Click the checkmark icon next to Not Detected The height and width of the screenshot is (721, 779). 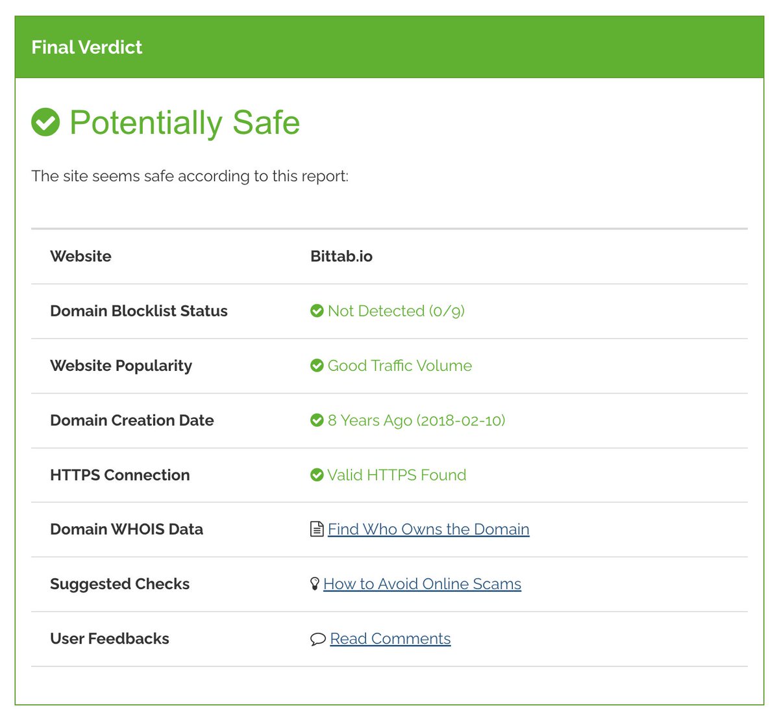tap(317, 310)
